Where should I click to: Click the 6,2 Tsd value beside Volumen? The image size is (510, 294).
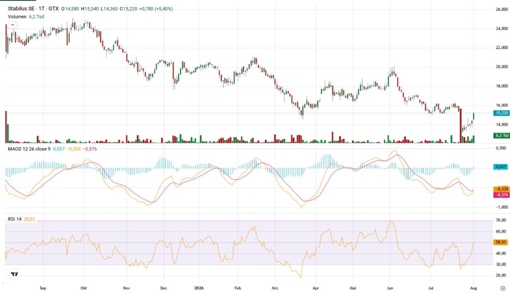(36, 16)
